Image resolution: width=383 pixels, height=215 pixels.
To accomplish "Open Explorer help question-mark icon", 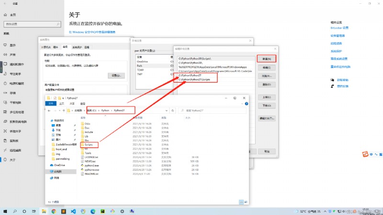I will click(247, 104).
